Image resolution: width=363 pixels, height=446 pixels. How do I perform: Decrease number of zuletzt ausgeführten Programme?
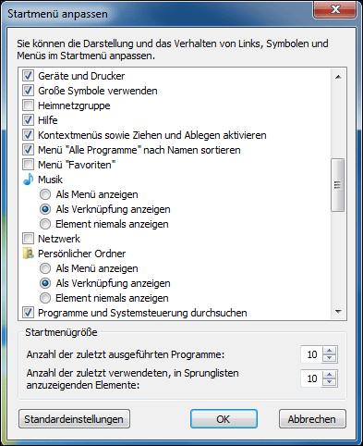[x=330, y=358]
